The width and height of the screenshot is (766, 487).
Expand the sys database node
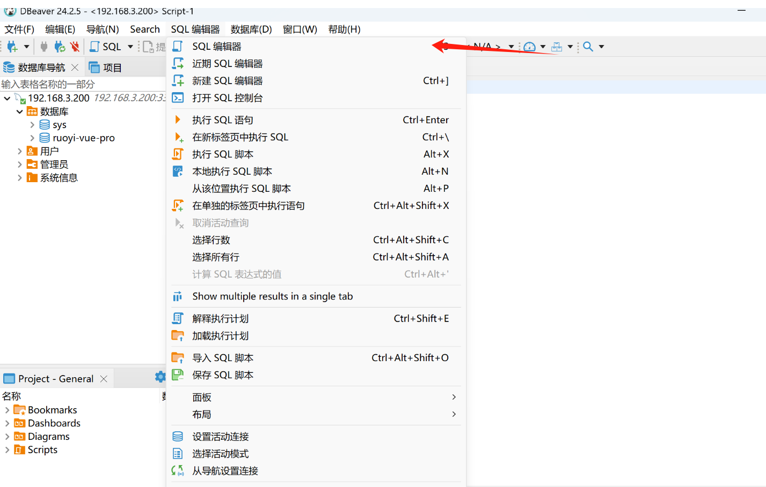pos(32,125)
